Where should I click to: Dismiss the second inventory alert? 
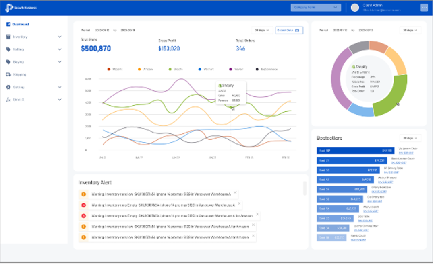(239, 203)
